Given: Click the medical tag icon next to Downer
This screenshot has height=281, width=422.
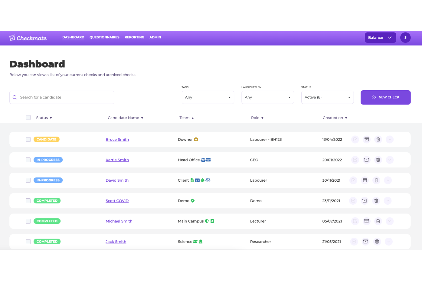Looking at the screenshot, I should tap(196, 139).
